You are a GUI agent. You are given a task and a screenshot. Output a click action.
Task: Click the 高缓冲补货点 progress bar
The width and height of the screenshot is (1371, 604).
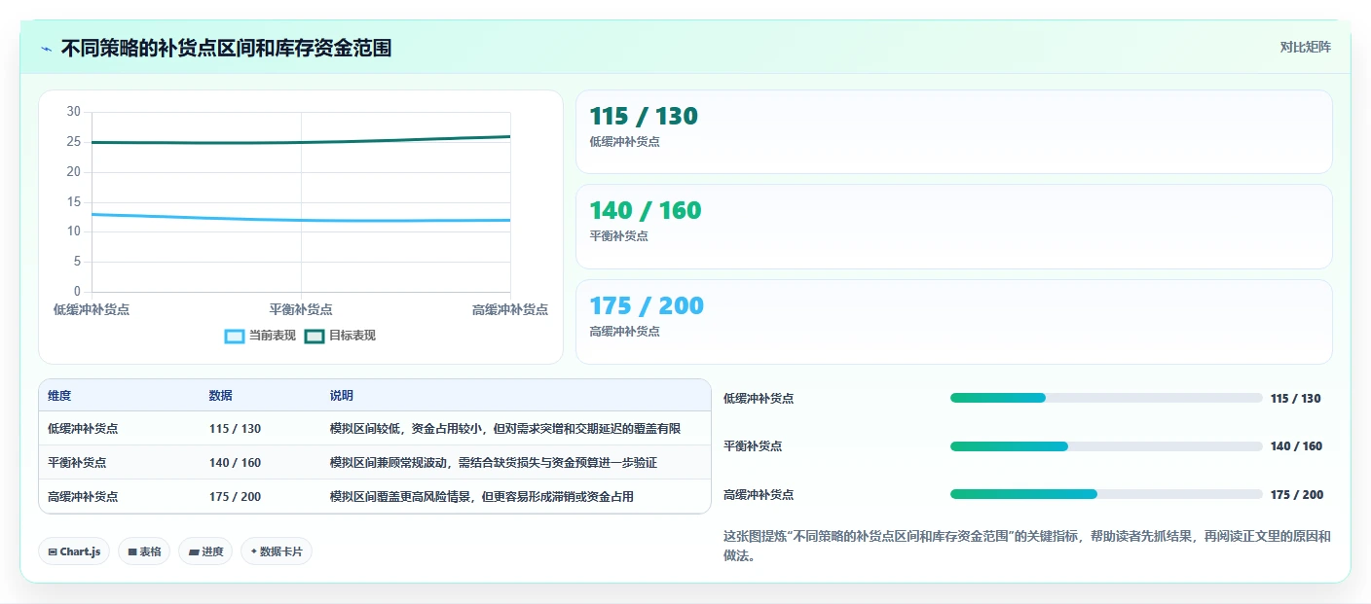pyautogui.click(x=1106, y=494)
